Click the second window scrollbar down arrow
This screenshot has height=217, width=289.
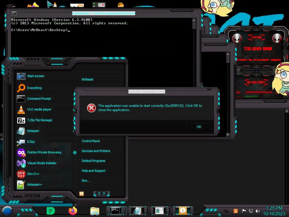(228, 134)
